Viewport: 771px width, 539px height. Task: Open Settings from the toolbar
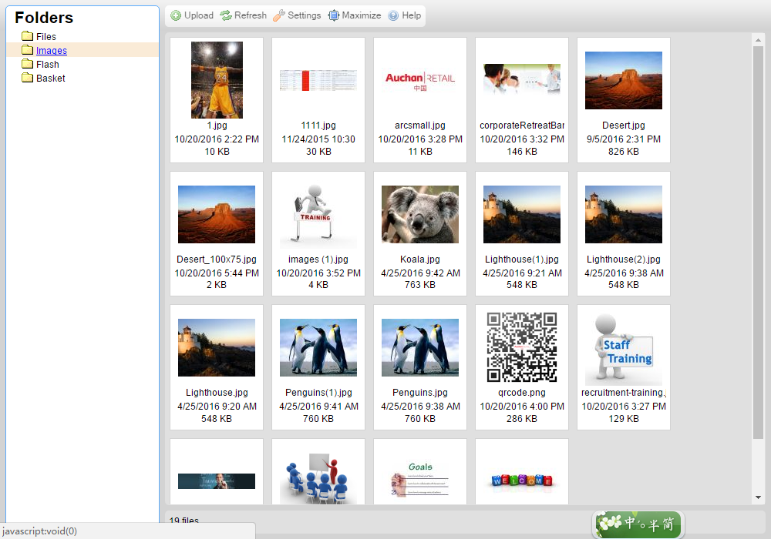297,15
